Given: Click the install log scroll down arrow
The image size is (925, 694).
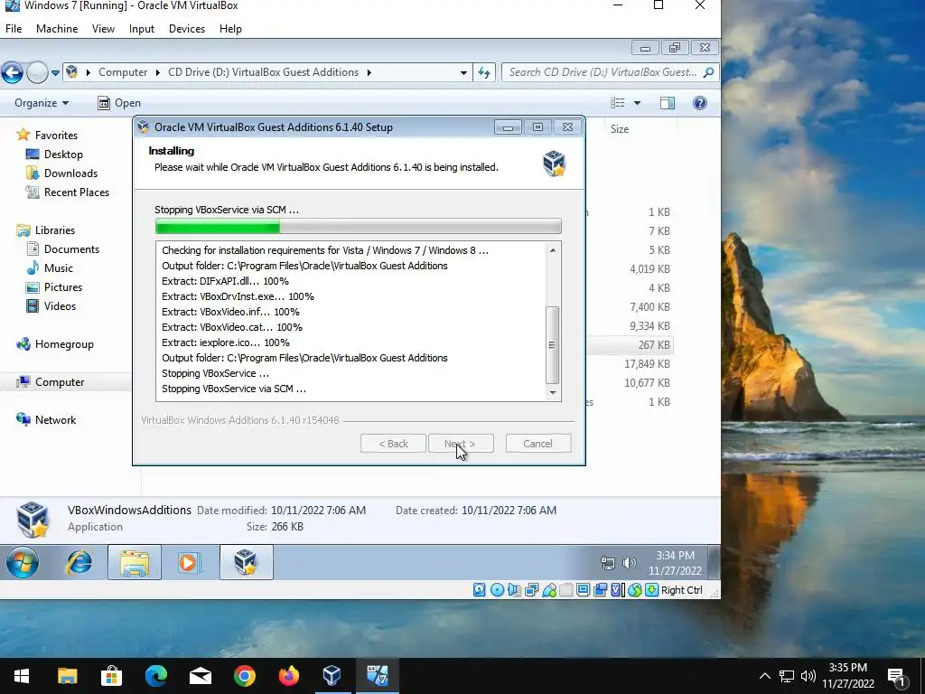Looking at the screenshot, I should click(x=552, y=393).
